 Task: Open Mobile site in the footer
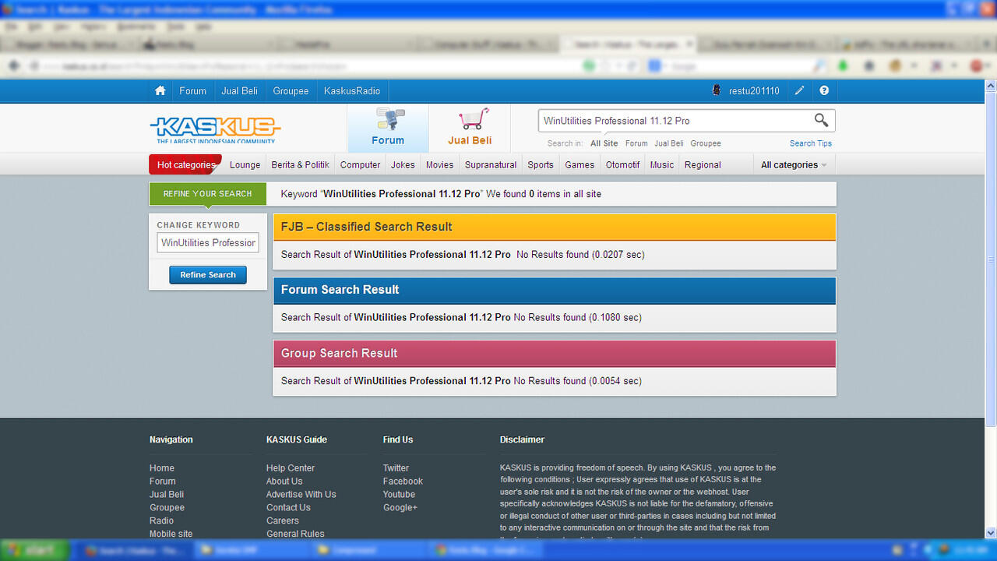(x=171, y=534)
